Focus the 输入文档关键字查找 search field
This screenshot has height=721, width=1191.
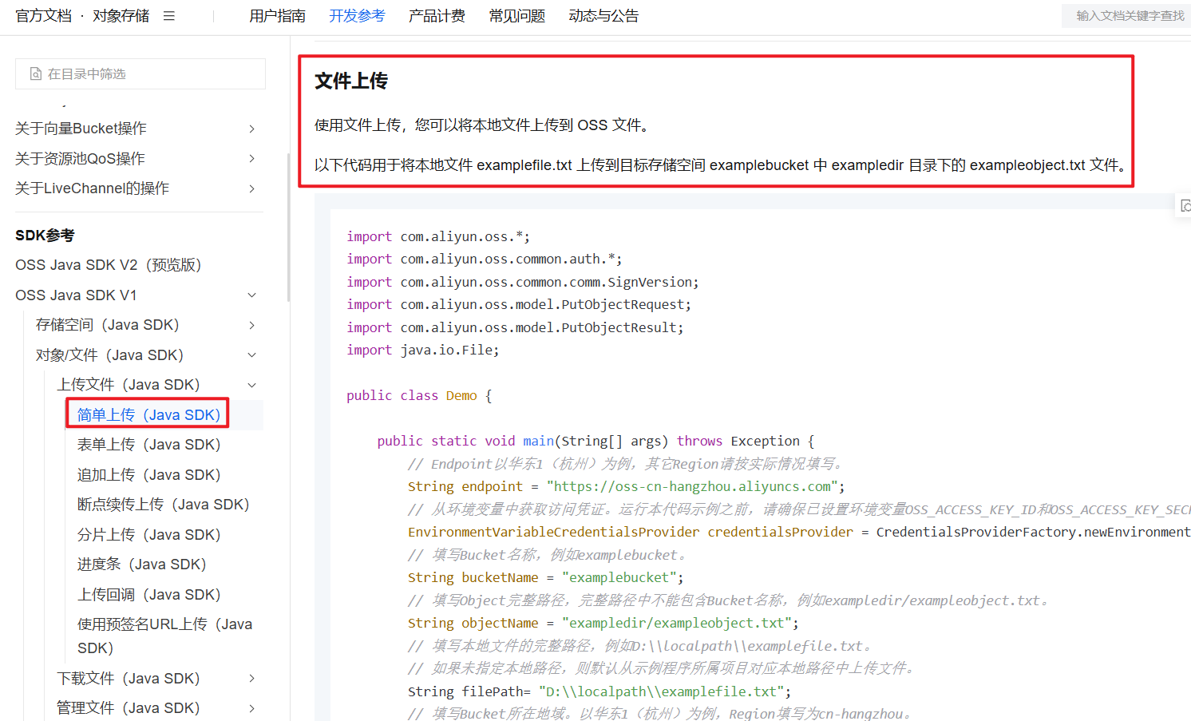click(x=1126, y=16)
